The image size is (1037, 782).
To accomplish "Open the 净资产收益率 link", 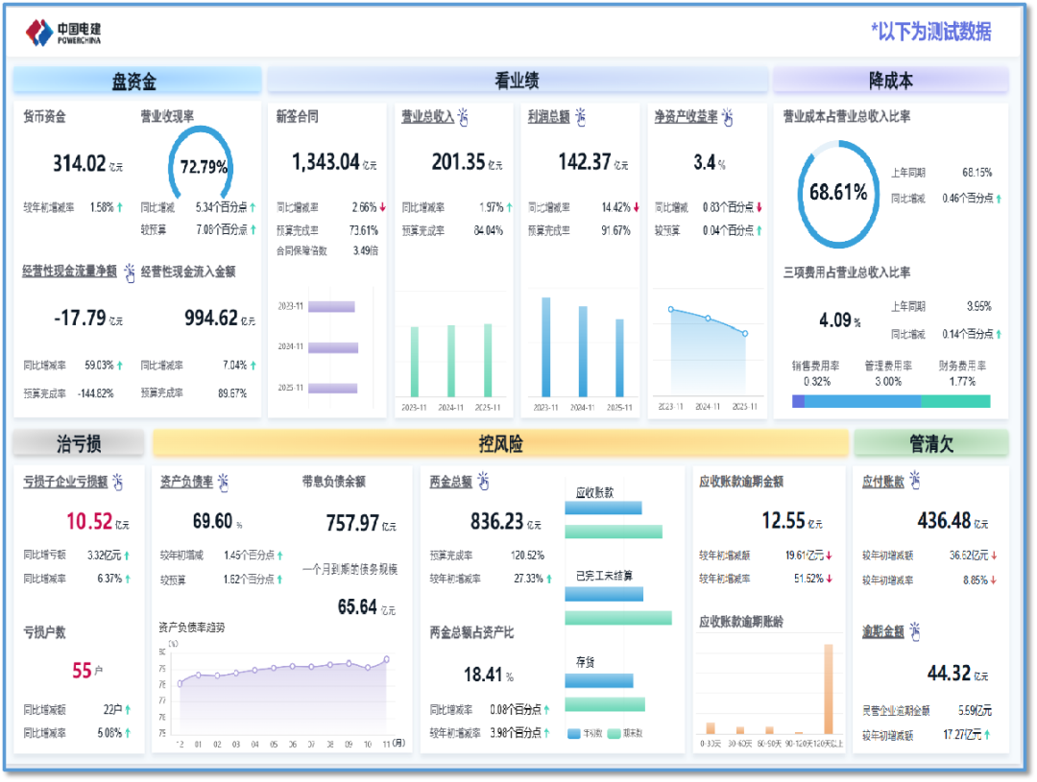I will point(686,117).
